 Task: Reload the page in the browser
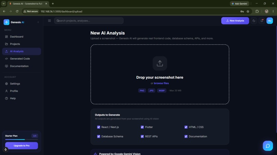pos(17,11)
